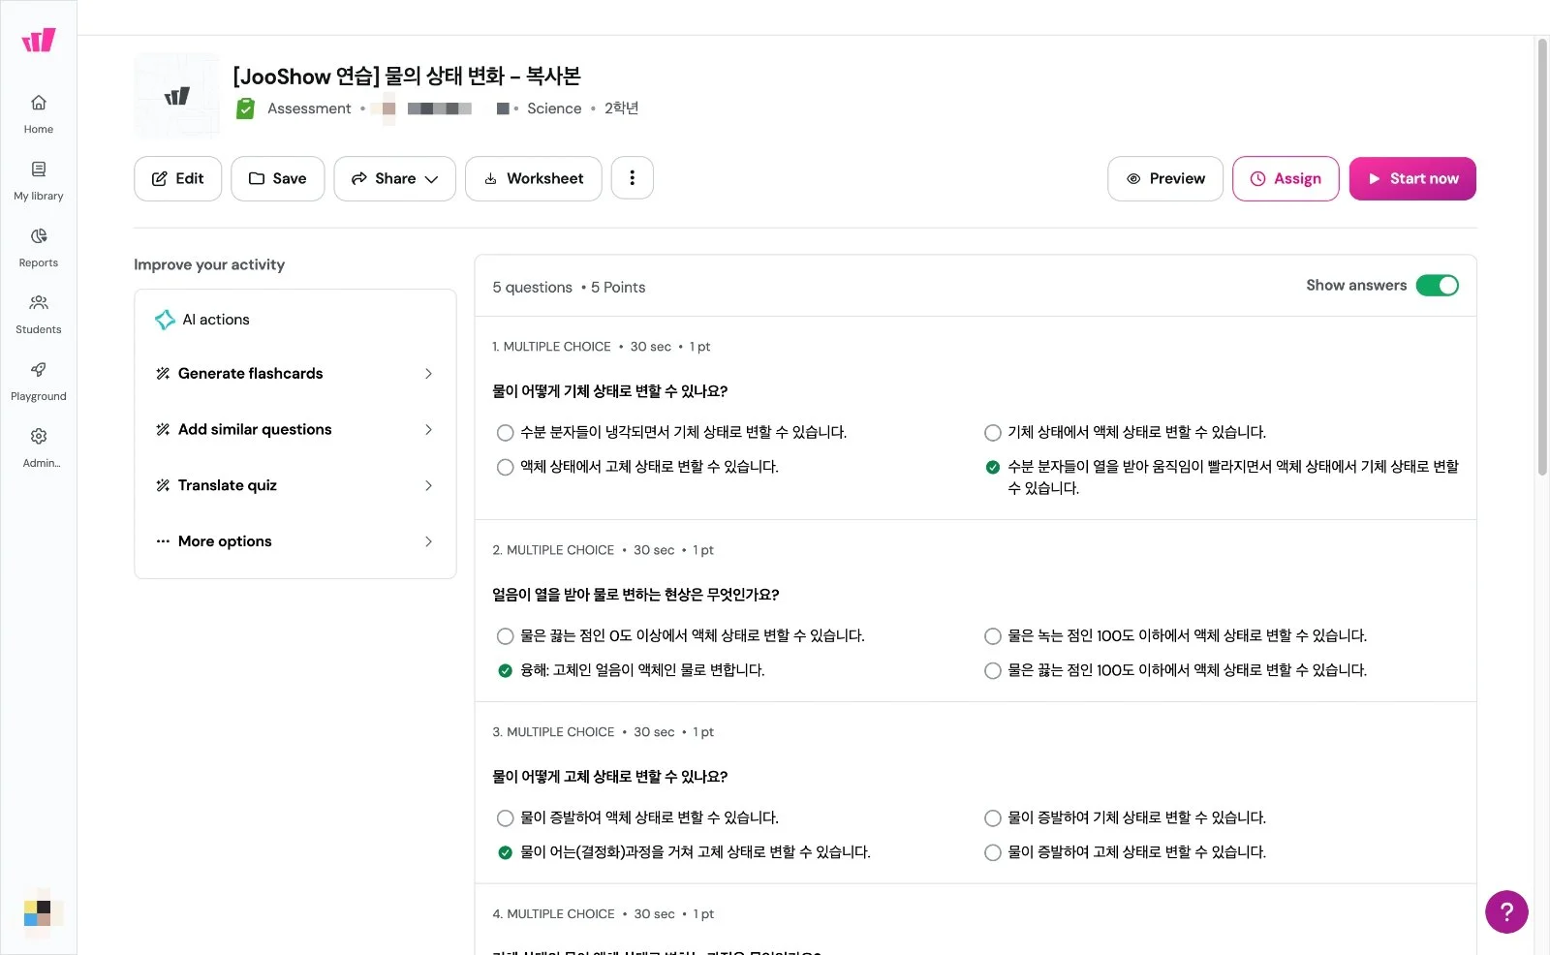This screenshot has height=955, width=1550.
Task: Open Reports section
Action: (x=39, y=248)
